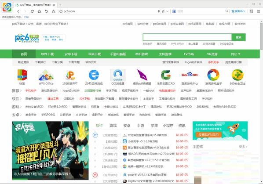The width and height of the screenshot is (263, 184).
Task: Click the browser back arrow
Action: pyautogui.click(x=18, y=11)
